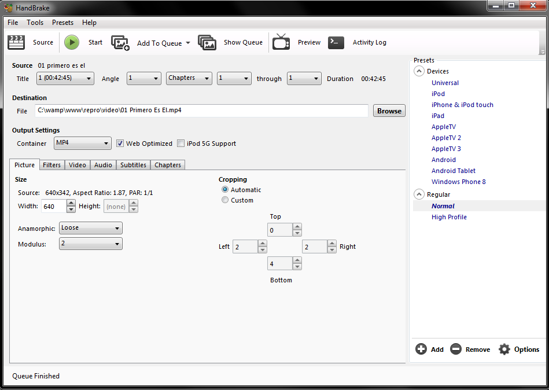
Task: Click the Left crop value field
Action: pyautogui.click(x=245, y=246)
